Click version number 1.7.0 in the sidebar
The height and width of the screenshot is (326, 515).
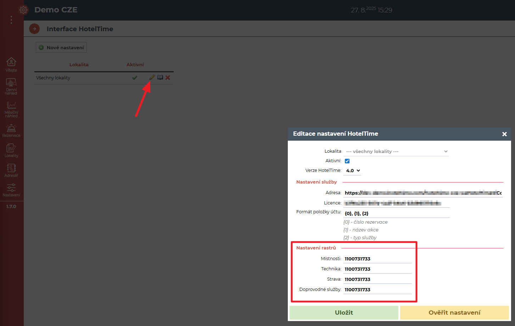point(11,206)
